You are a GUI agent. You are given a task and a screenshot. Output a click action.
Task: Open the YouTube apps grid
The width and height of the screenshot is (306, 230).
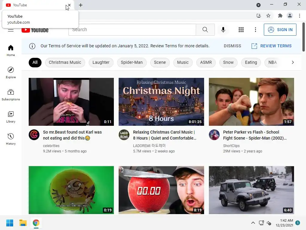[241, 30]
